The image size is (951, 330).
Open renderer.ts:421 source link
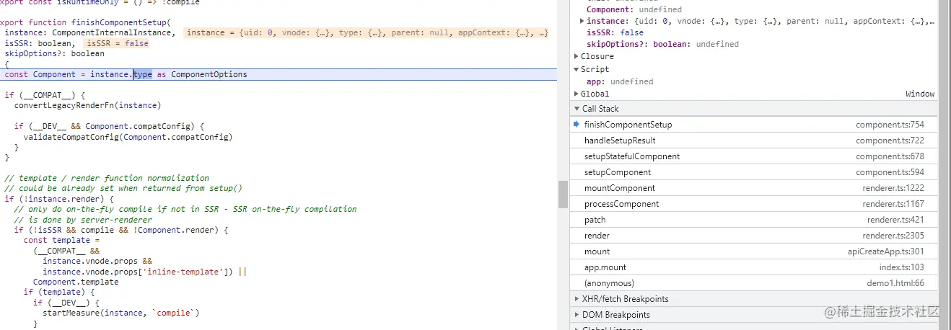coord(895,220)
